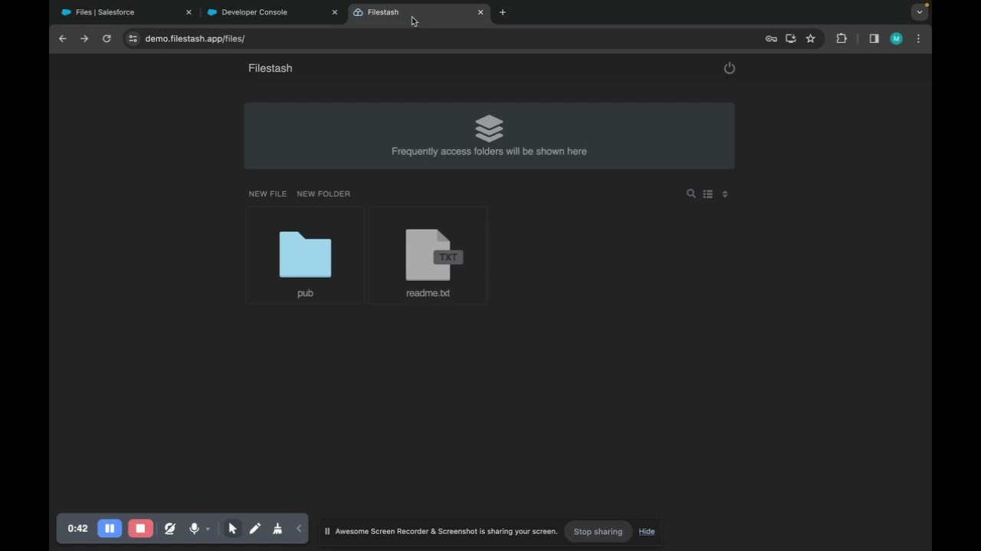Screen dimensions: 981x551
Task: Bookmark this page with star icon
Action: tap(810, 38)
